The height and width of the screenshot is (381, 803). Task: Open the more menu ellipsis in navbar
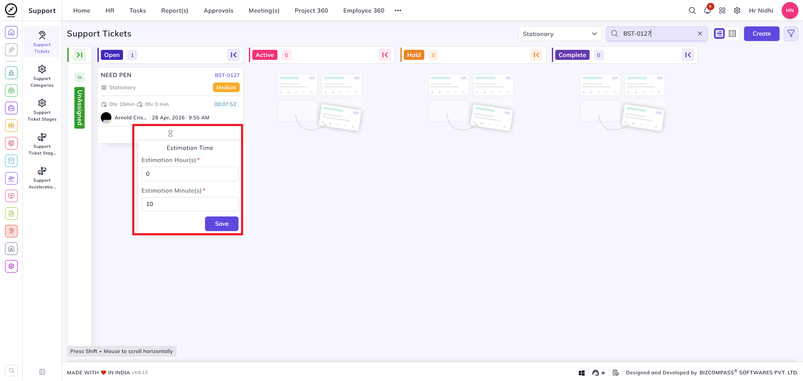pos(398,10)
